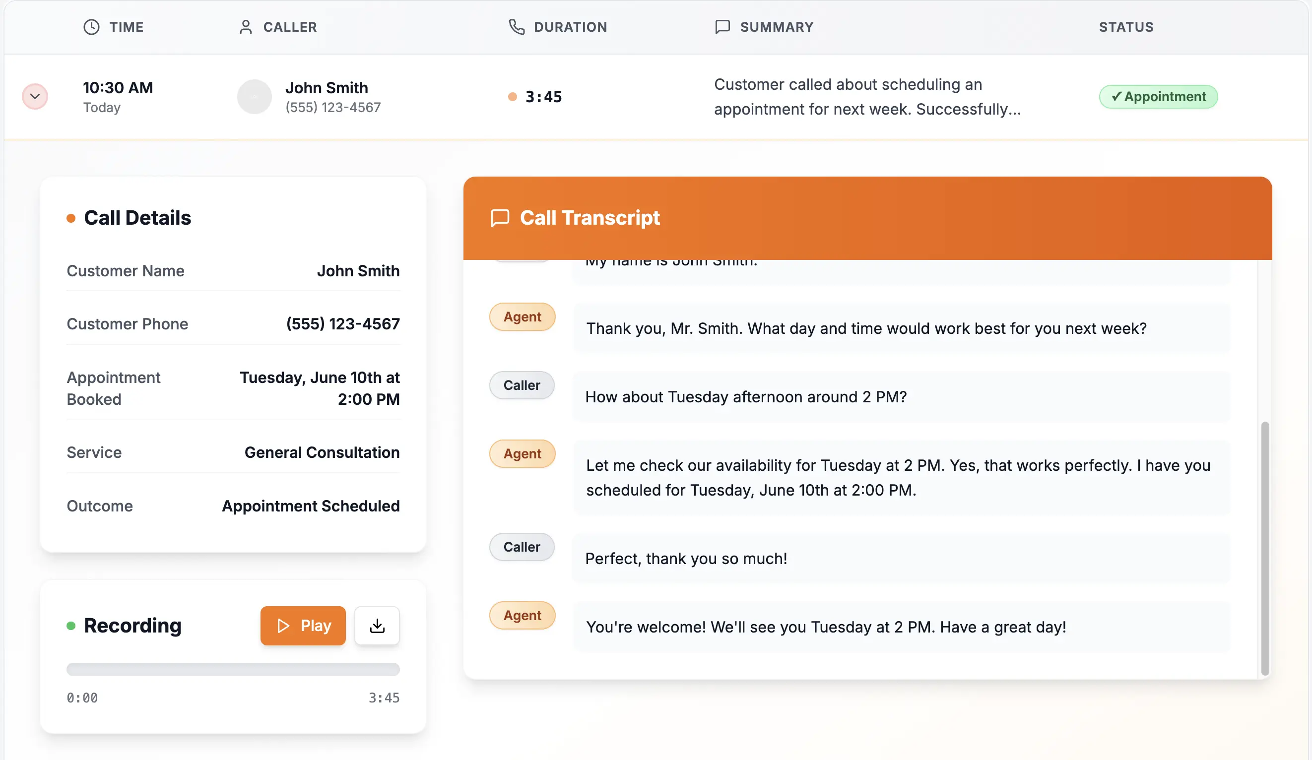Click Agent tag beside 'Thank you, Mr. Smith'

coord(522,317)
